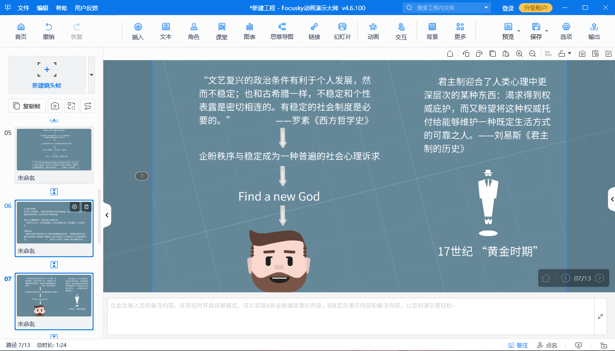Zoom out on the canvas

click(533, 54)
